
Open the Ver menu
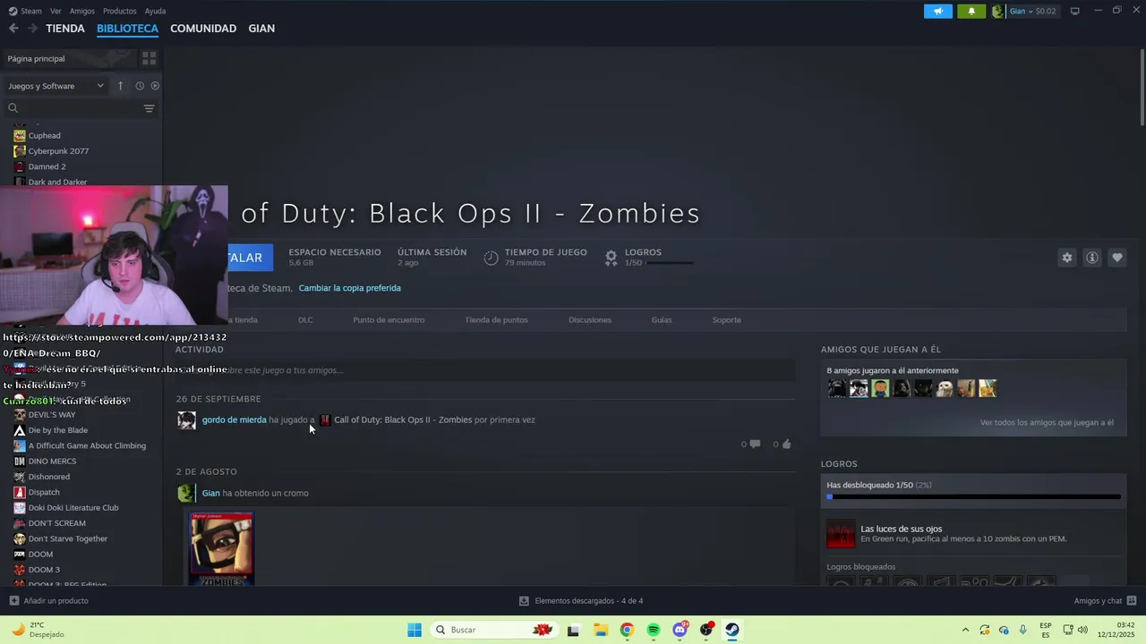tap(56, 11)
